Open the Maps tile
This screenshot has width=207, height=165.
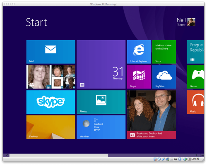click(x=139, y=77)
